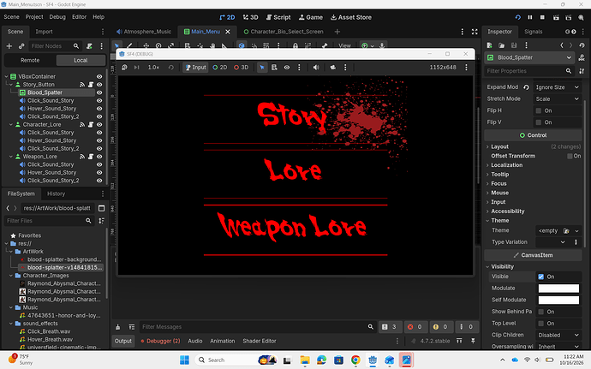Click clear output broom icon

coord(118,327)
